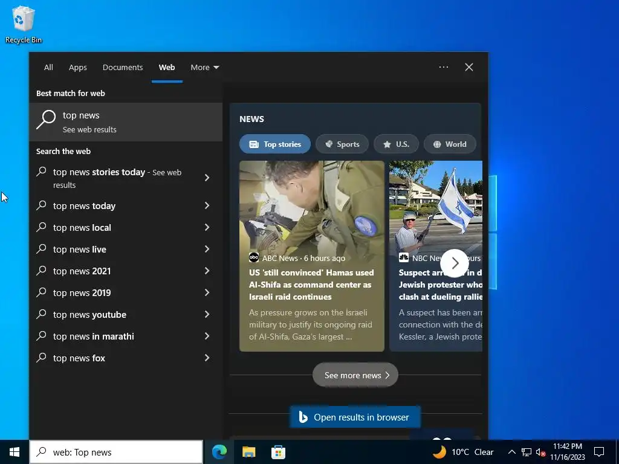This screenshot has height=464, width=619.
Task: Show hidden tray icons chevron
Action: click(x=511, y=452)
